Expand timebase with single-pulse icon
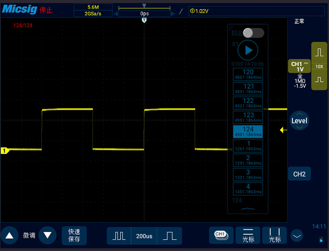 (x=169, y=236)
